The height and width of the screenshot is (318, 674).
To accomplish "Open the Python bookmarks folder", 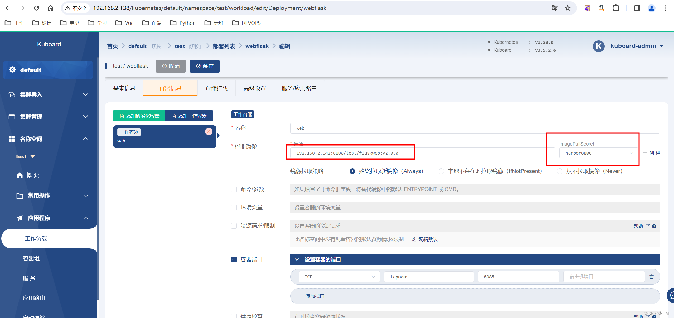I will pyautogui.click(x=183, y=23).
